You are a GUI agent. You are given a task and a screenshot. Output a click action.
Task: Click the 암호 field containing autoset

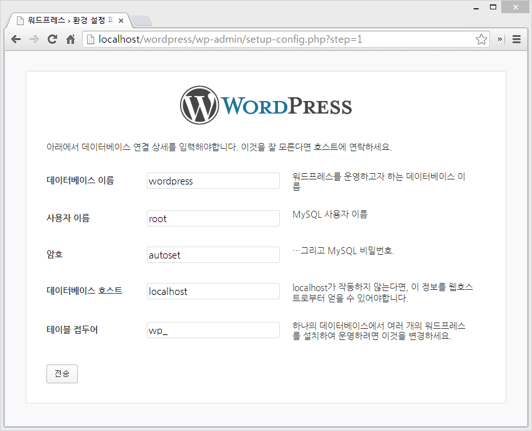(213, 255)
